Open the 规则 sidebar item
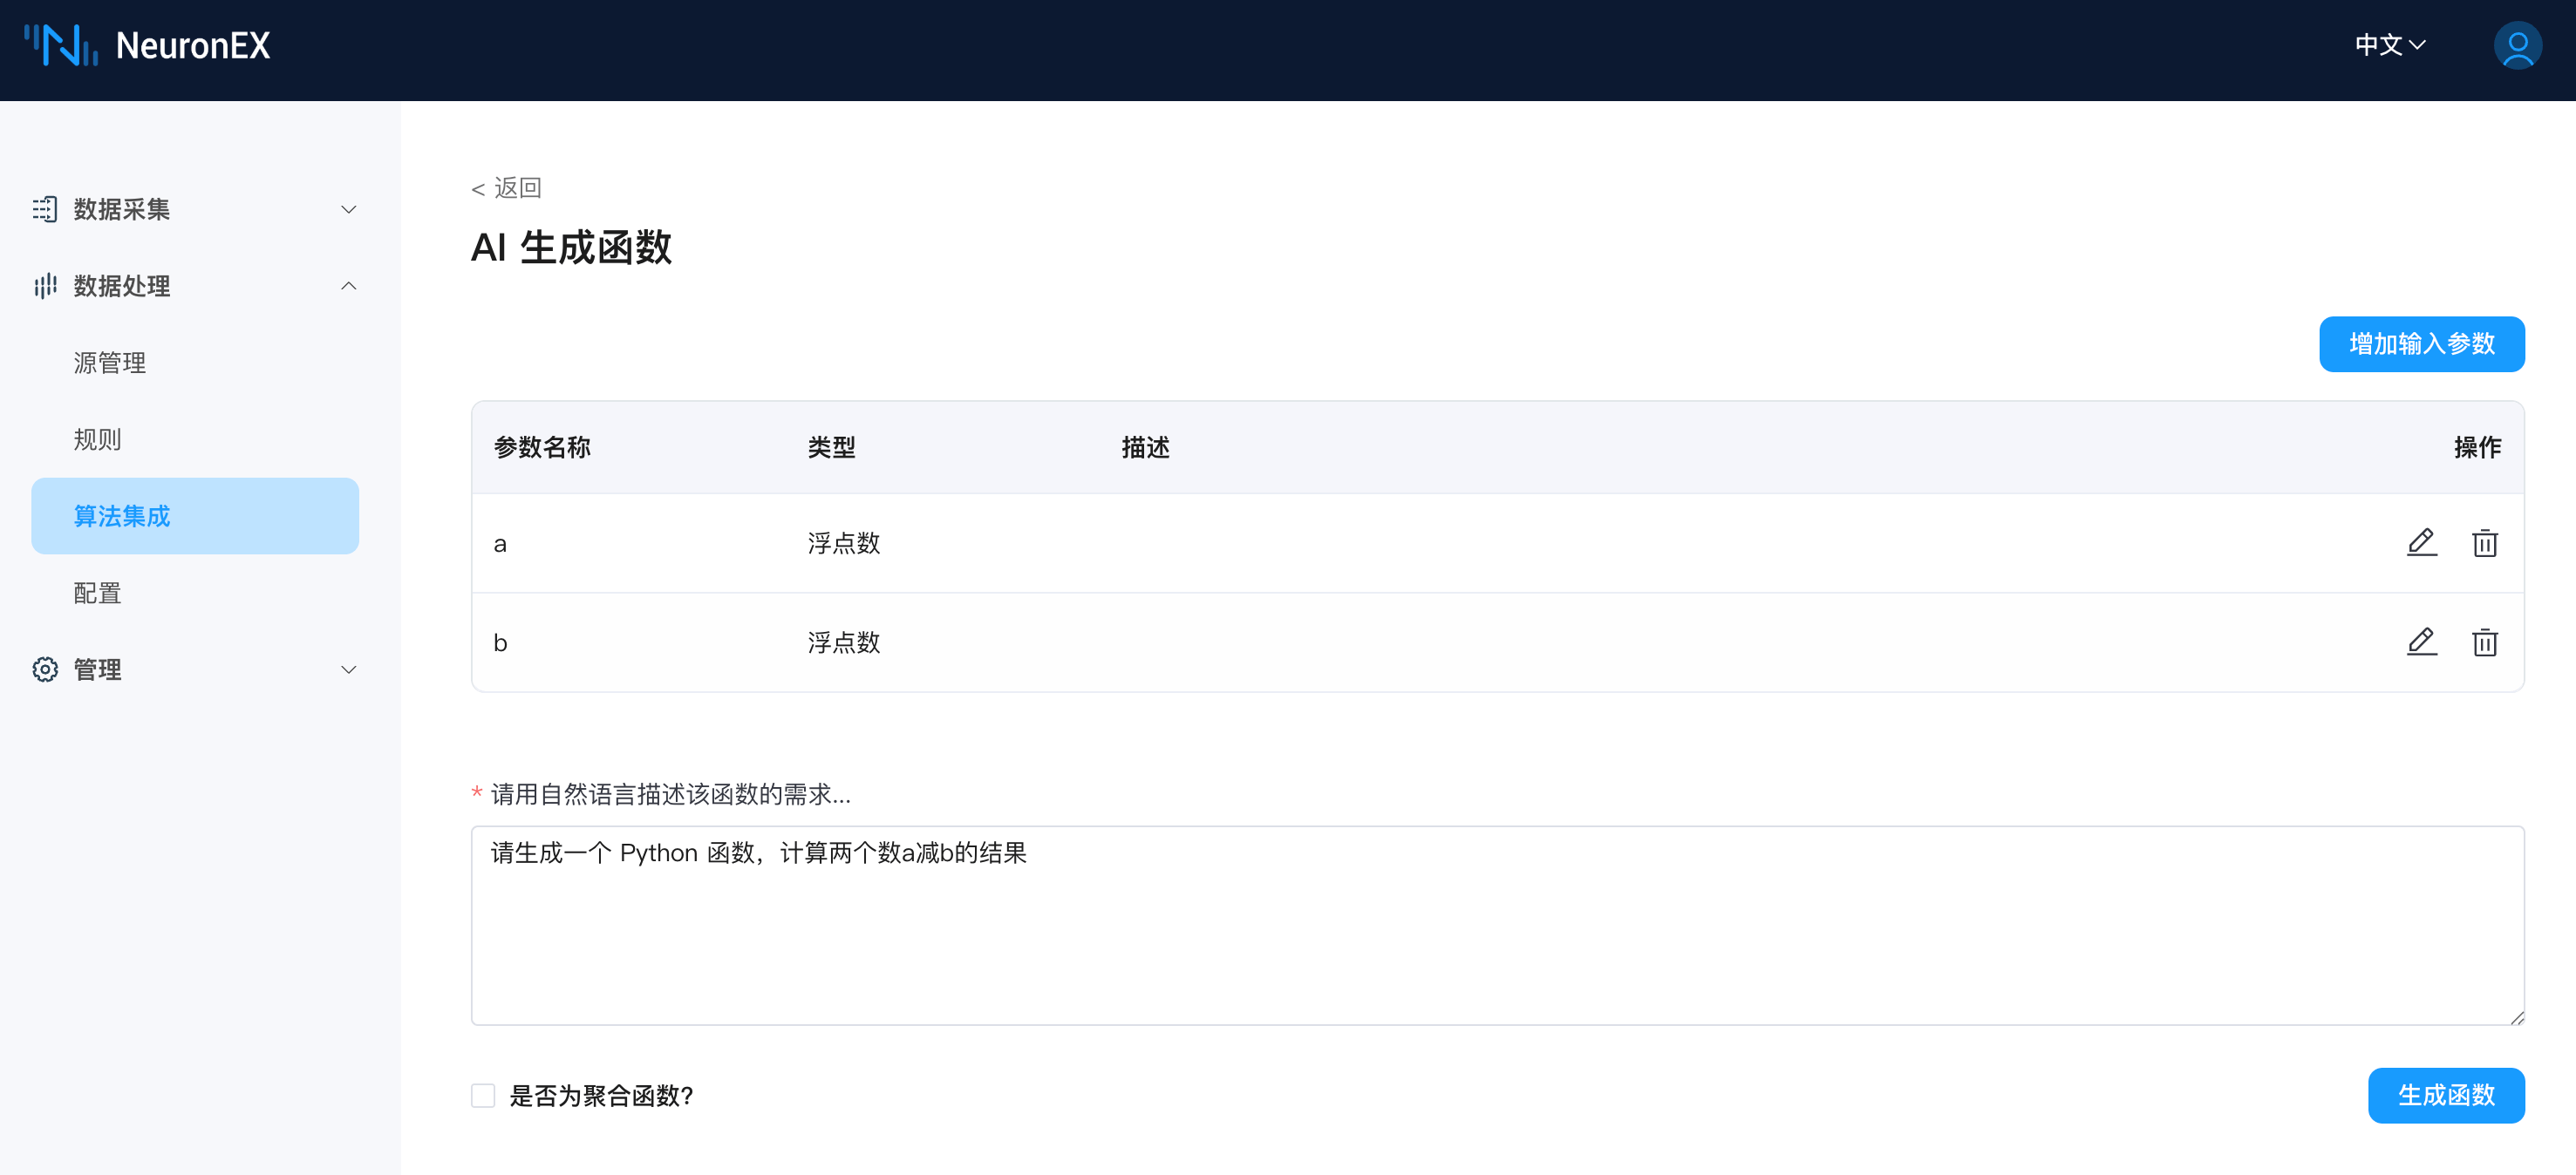Screen dimensions: 2576x1175 tap(97, 439)
